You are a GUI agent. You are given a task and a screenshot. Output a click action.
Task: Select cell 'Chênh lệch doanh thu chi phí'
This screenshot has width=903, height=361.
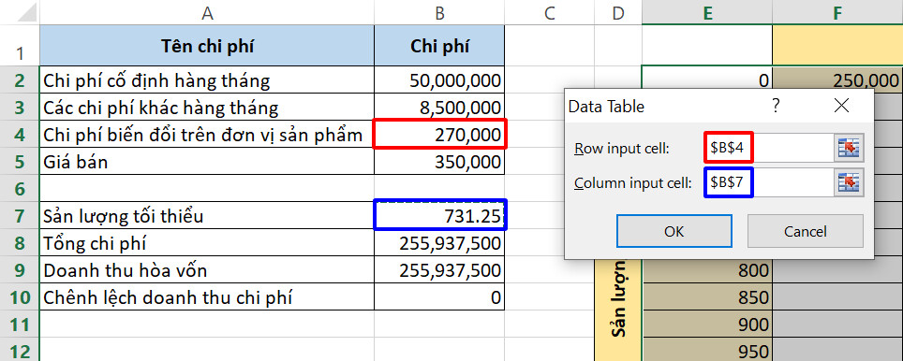point(207,296)
